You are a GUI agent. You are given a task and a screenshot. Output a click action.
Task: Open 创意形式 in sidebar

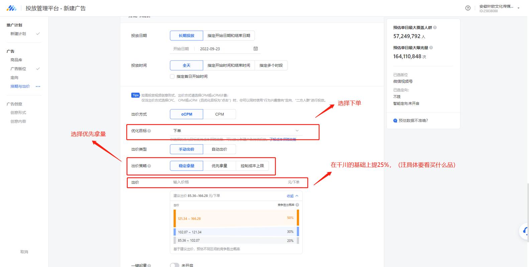18,112
